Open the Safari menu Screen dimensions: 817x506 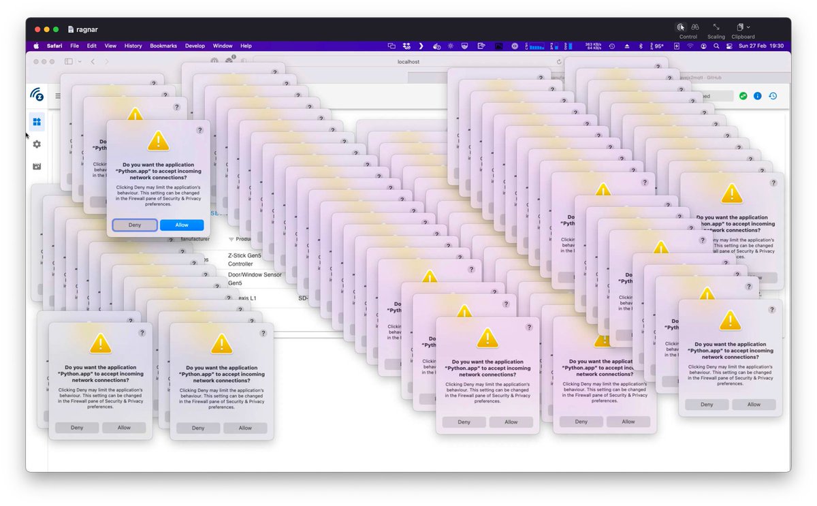[x=54, y=46]
